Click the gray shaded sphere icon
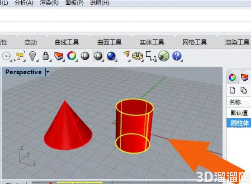Screen dimensions: 251x184 pyautogui.click(x=85, y=56)
